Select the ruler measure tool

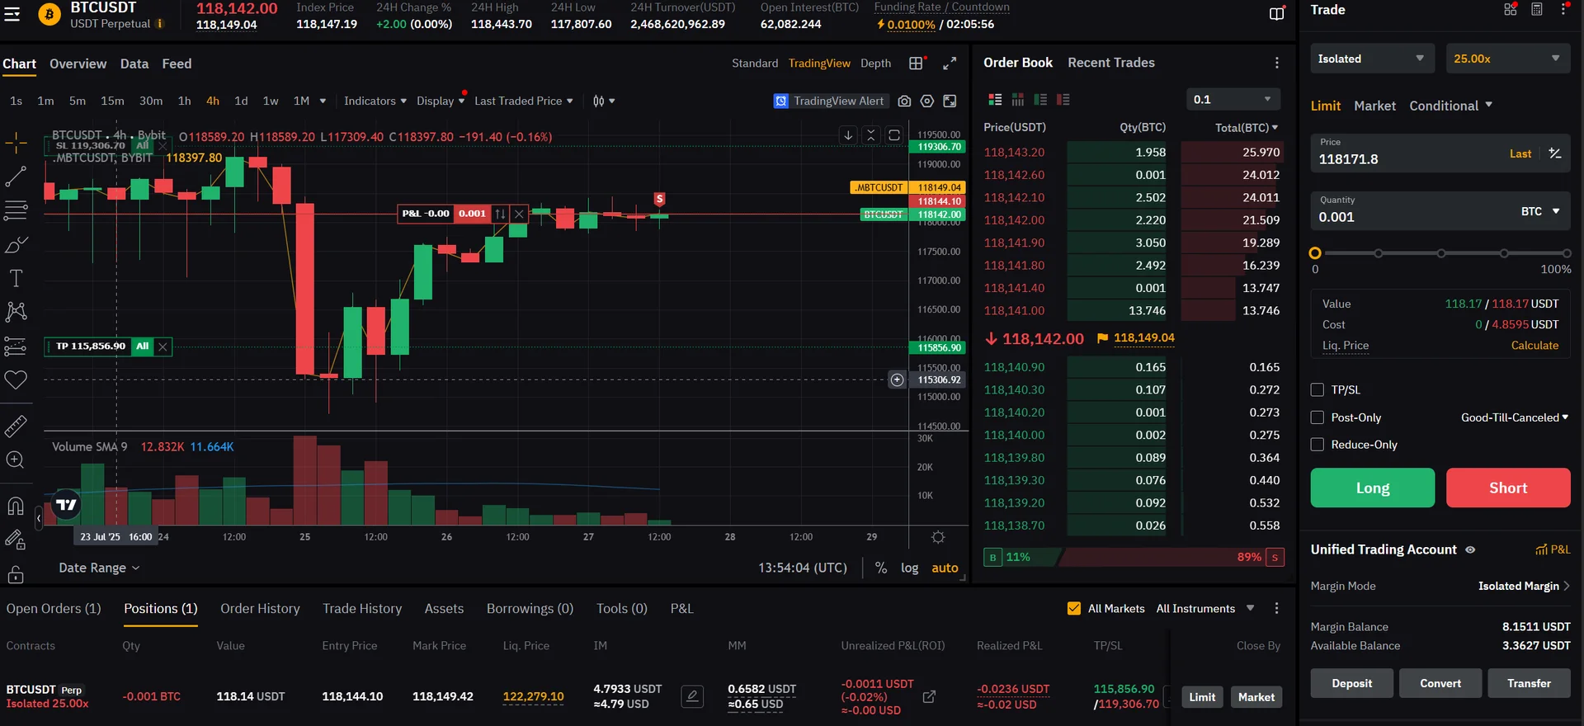pyautogui.click(x=16, y=427)
